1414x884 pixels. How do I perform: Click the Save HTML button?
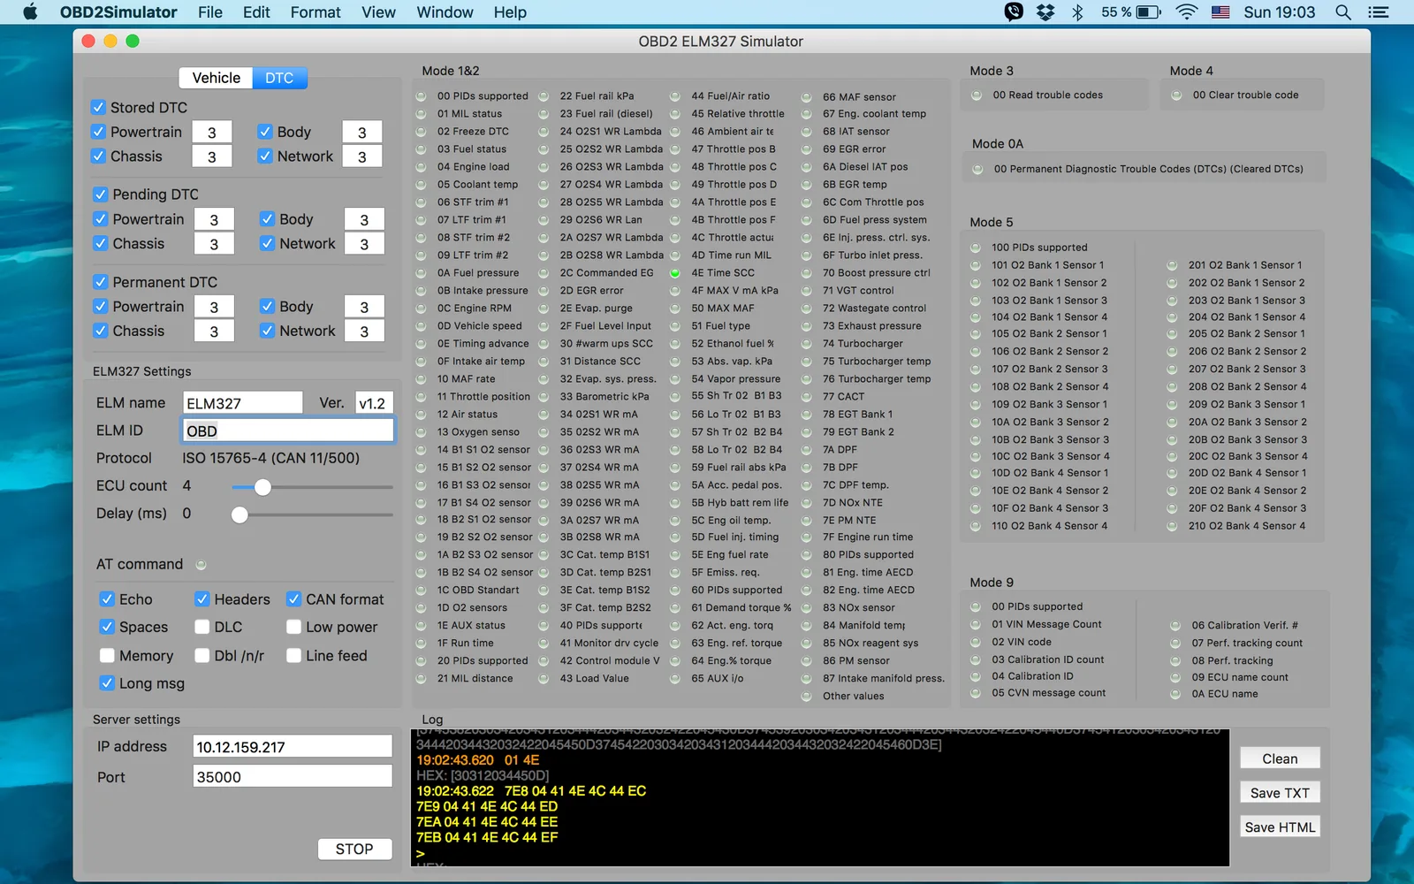click(1280, 827)
